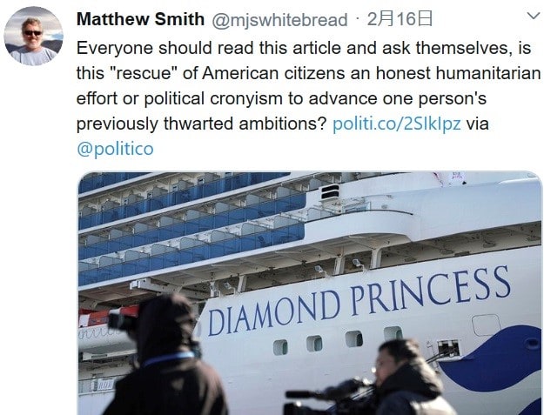Open the @politico mention
The image size is (544, 415).
pyautogui.click(x=115, y=149)
